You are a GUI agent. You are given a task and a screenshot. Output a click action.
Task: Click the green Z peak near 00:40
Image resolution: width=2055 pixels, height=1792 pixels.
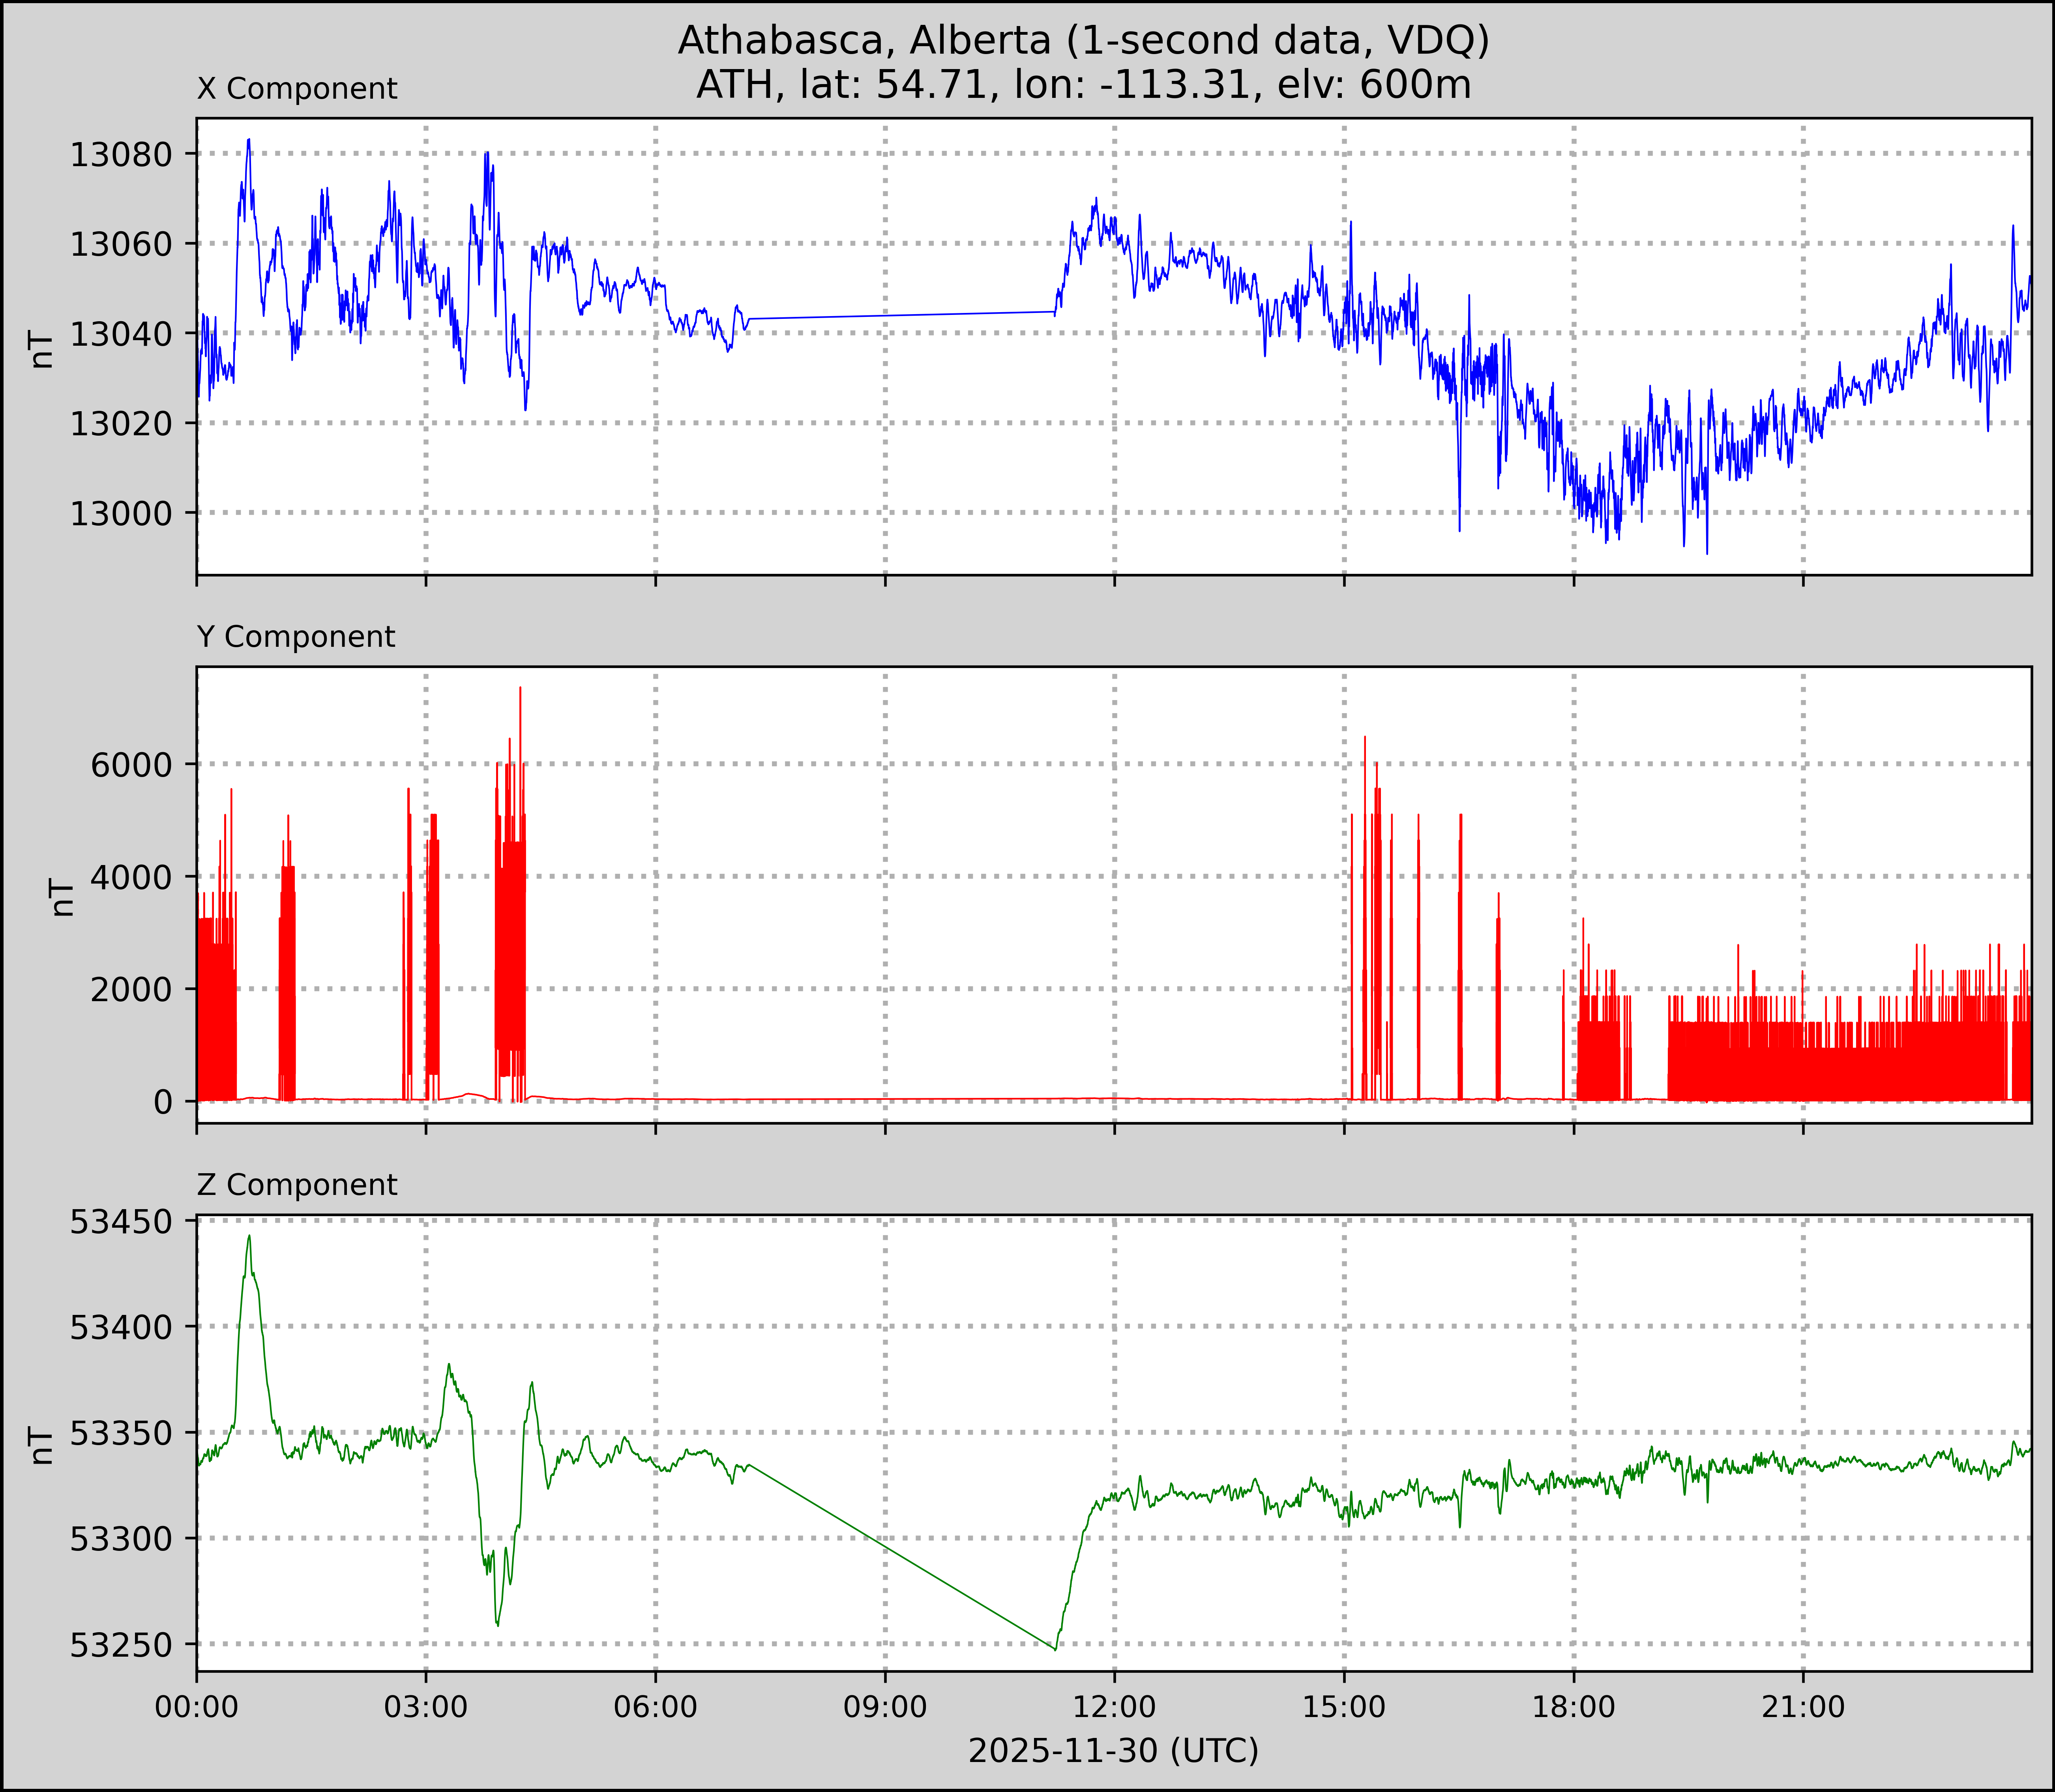point(249,1237)
